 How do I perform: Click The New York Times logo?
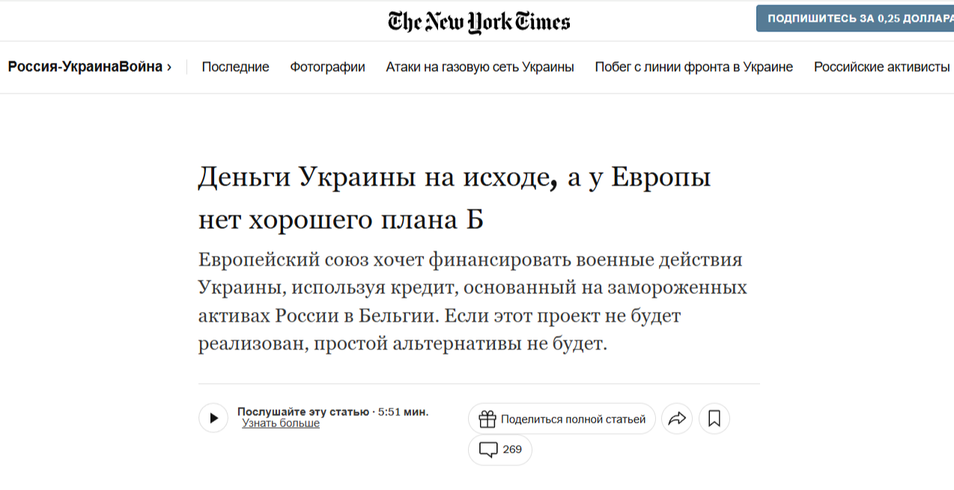click(x=478, y=22)
